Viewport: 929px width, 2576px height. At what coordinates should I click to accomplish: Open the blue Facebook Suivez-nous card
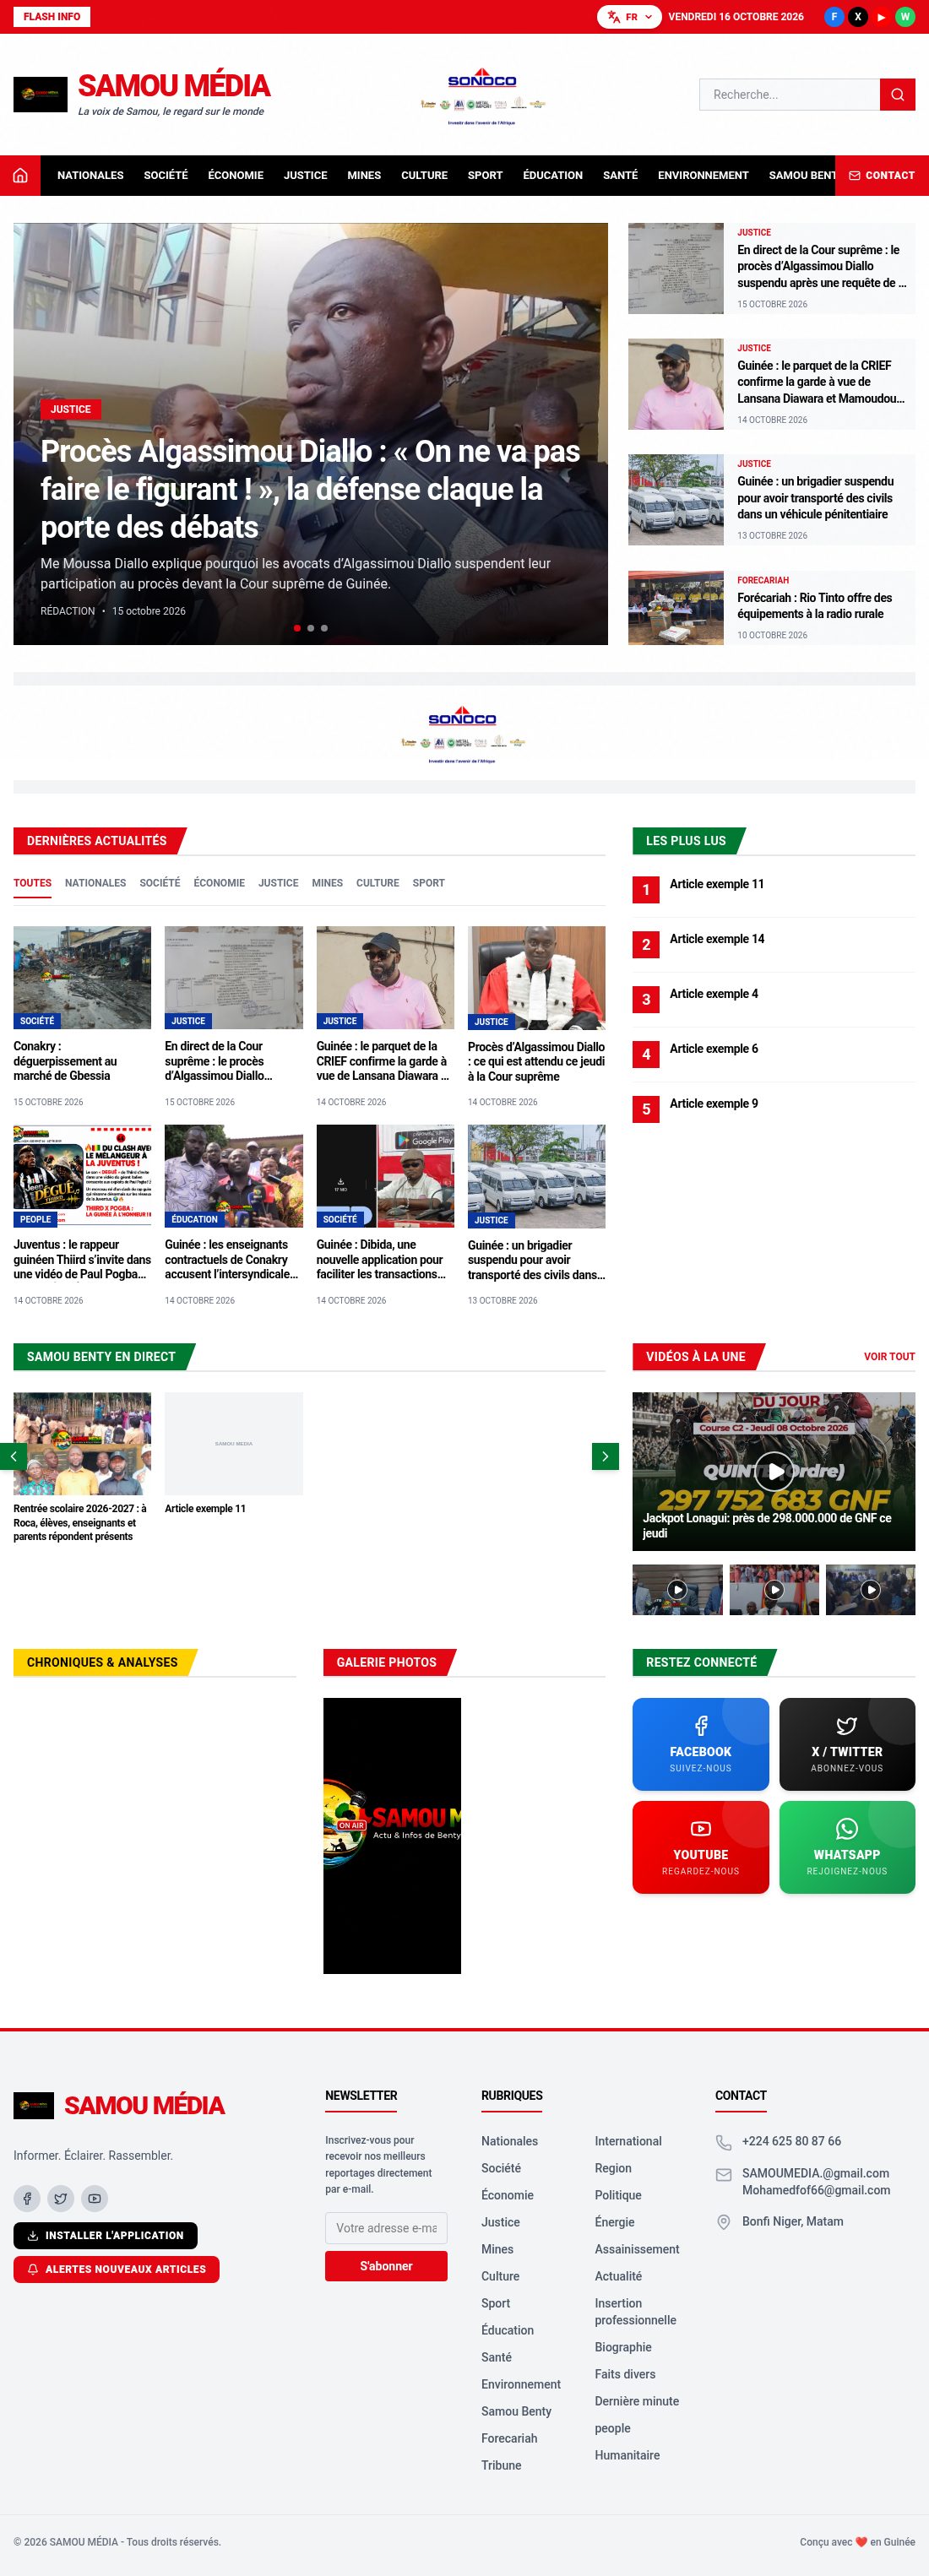click(700, 1744)
